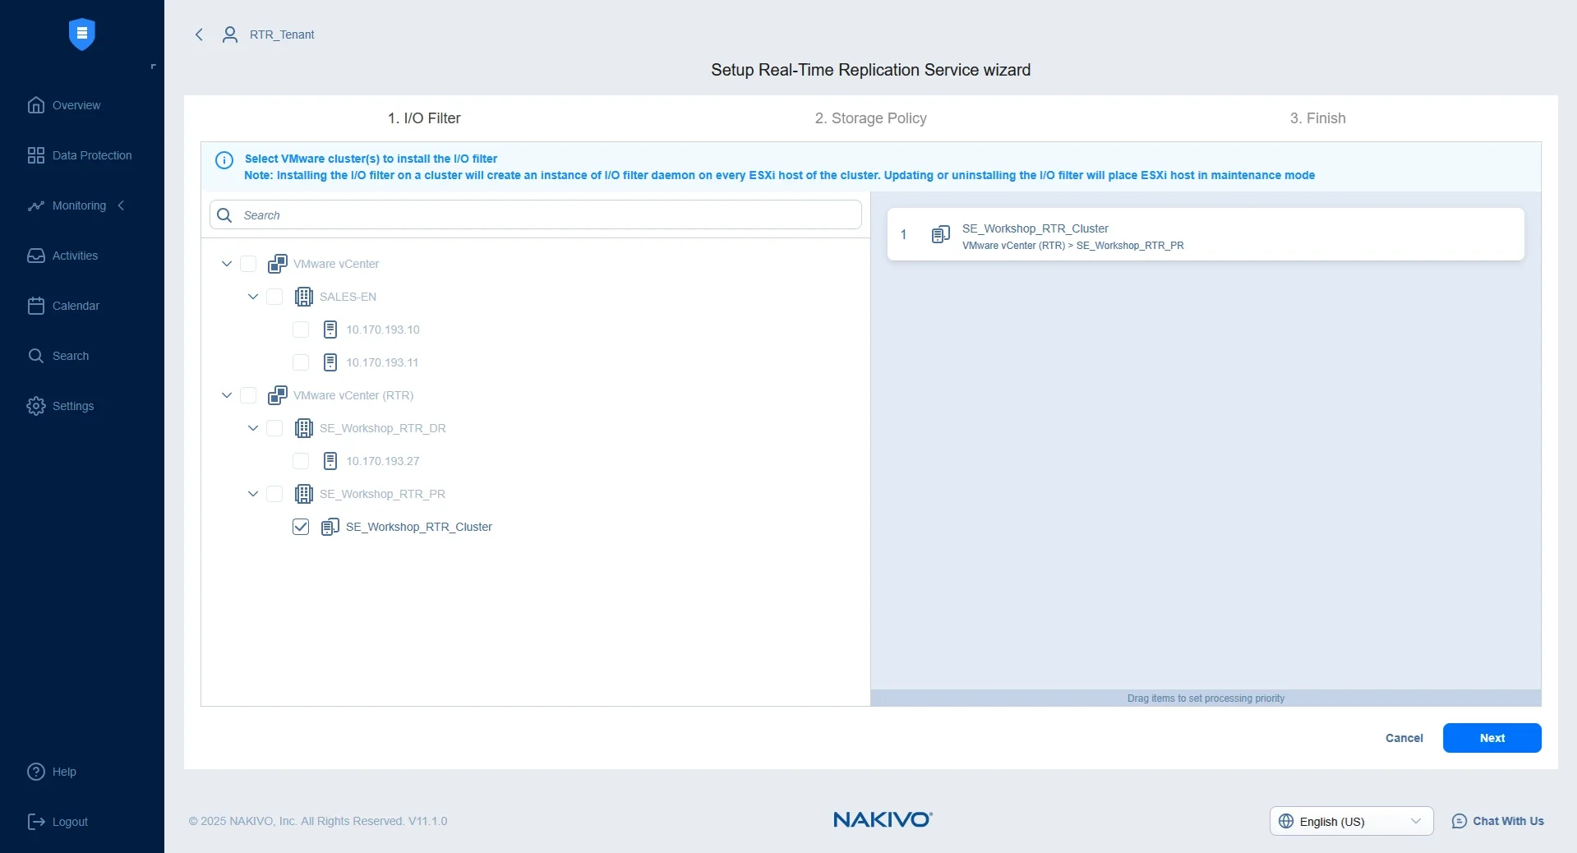This screenshot has width=1577, height=853.
Task: Open Settings gear icon in sidebar
Action: point(35,406)
